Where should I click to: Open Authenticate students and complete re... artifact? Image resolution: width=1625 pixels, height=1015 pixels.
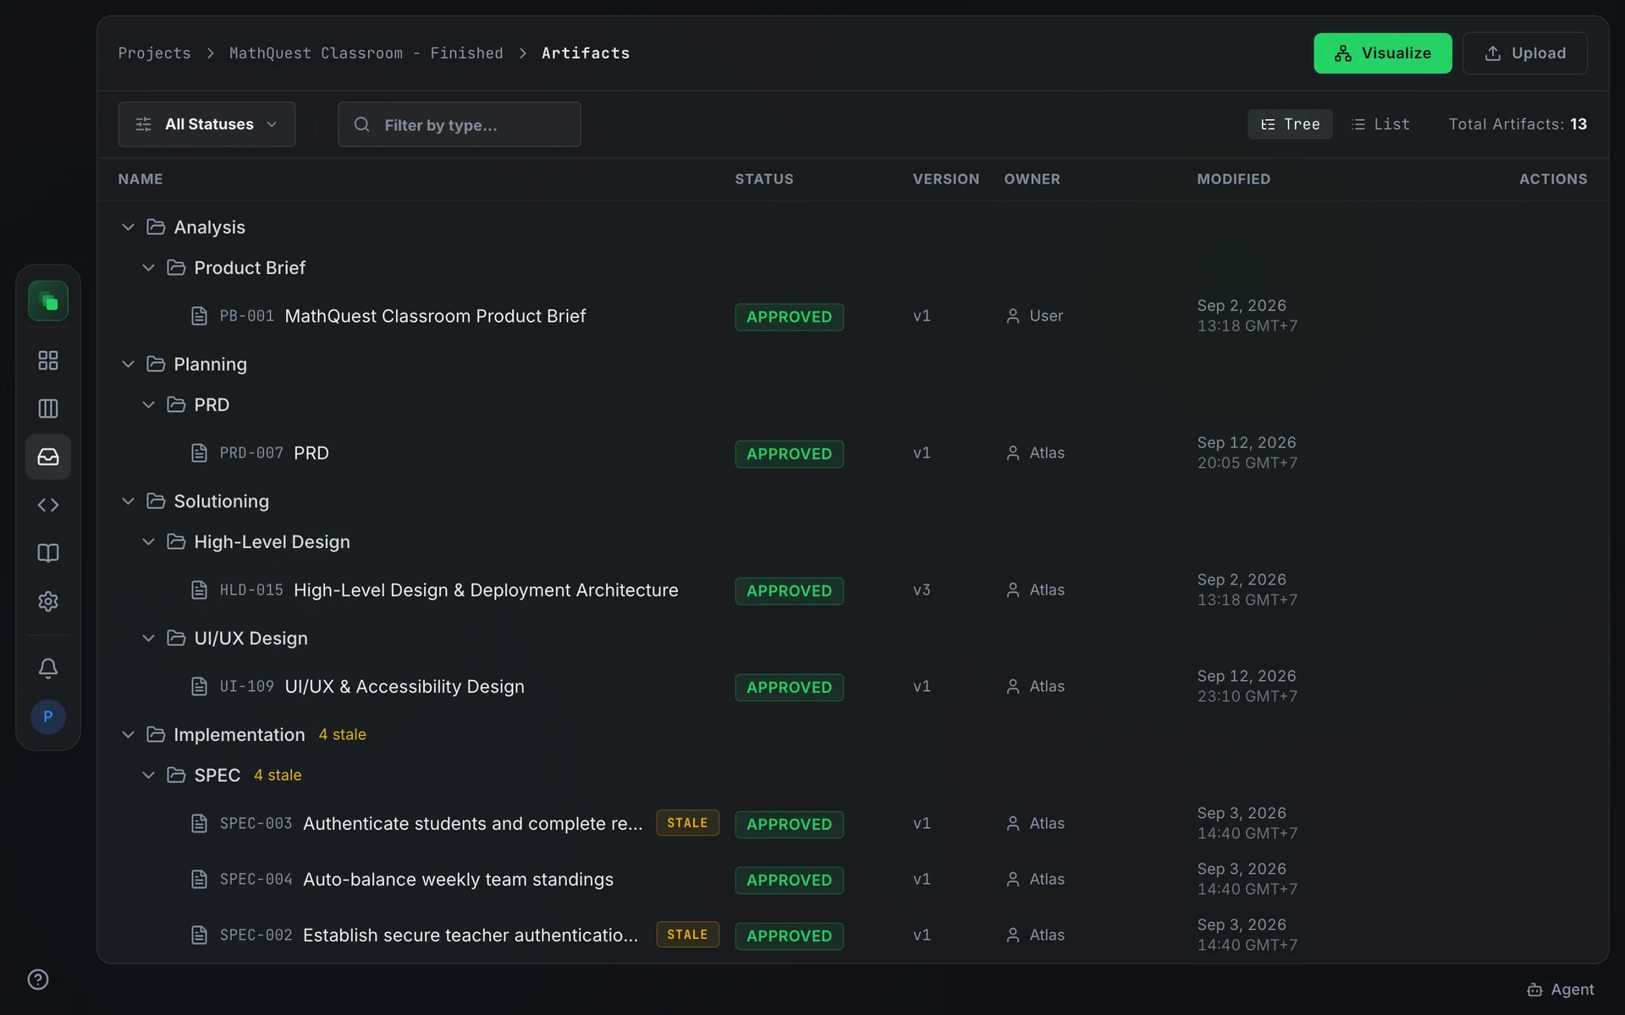coord(472,824)
